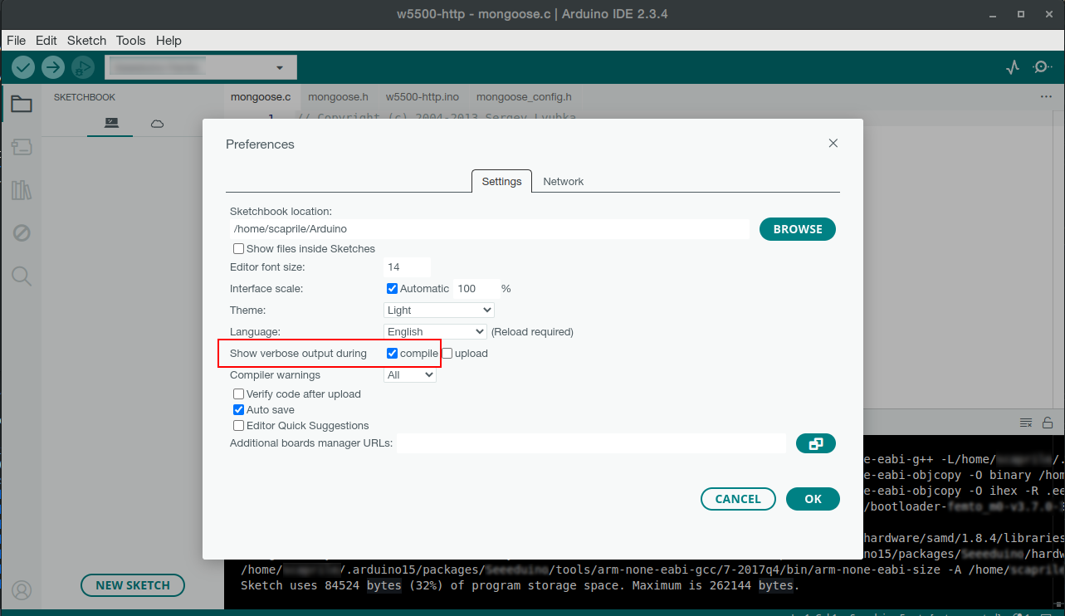Image resolution: width=1065 pixels, height=616 pixels.
Task: Click the Interface scale percent field
Action: 475,289
